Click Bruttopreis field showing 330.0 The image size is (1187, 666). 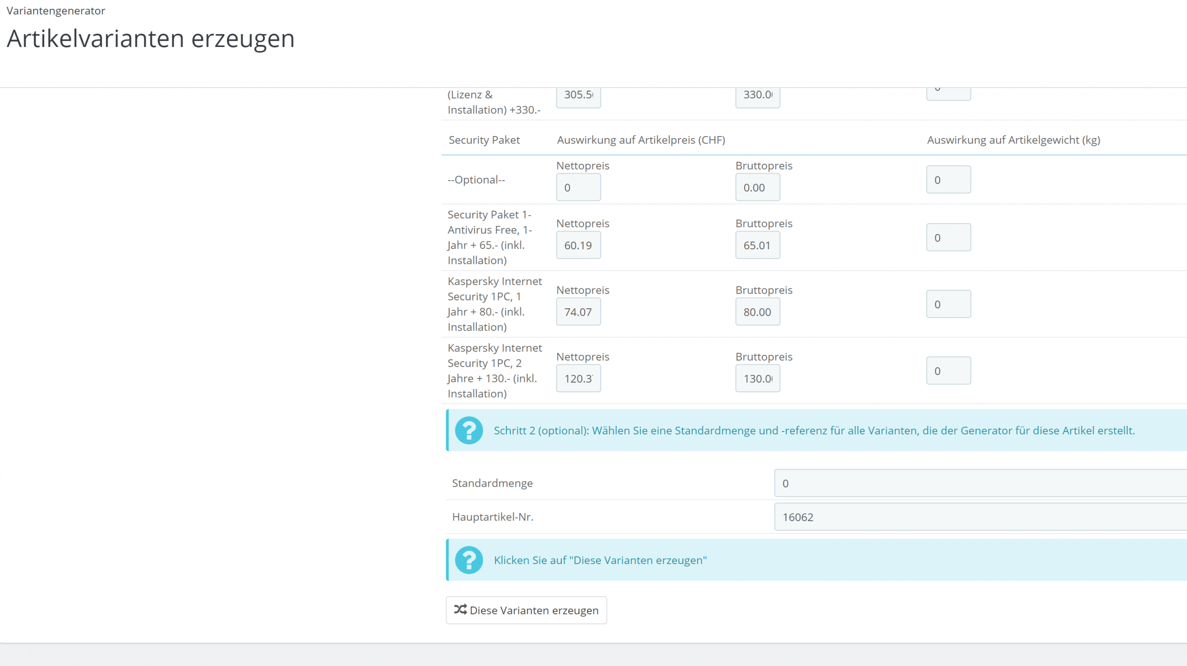757,96
